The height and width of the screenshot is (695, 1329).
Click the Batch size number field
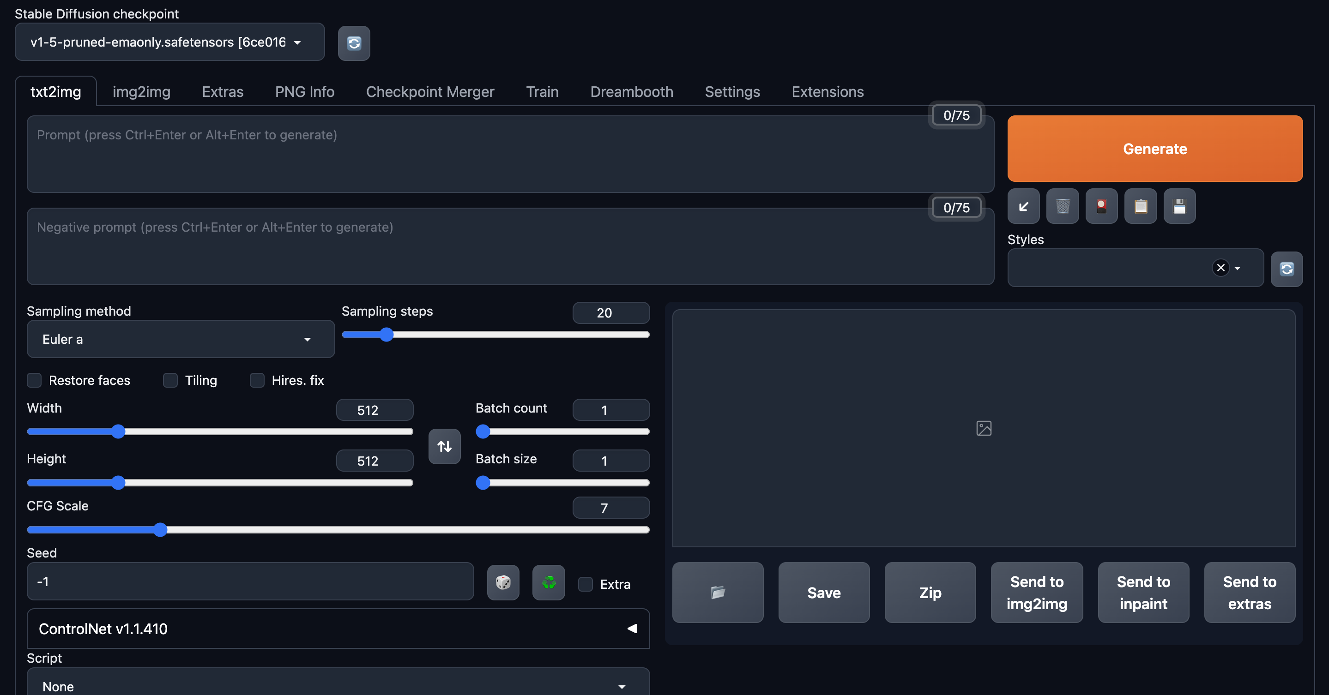(611, 461)
